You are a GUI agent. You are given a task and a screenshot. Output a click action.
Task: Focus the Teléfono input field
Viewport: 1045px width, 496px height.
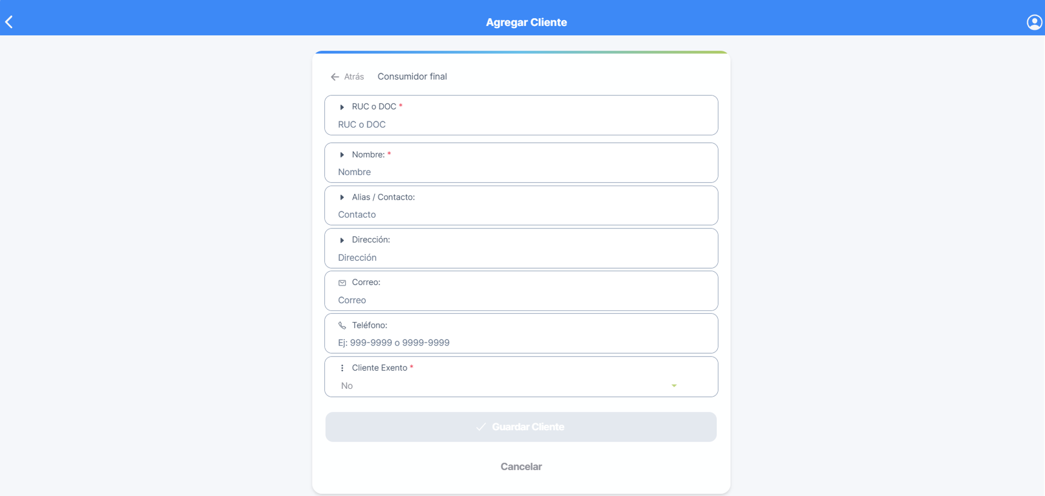(x=521, y=343)
